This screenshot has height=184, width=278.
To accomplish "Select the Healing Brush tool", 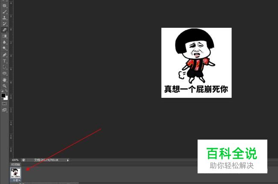I will click(4, 6).
